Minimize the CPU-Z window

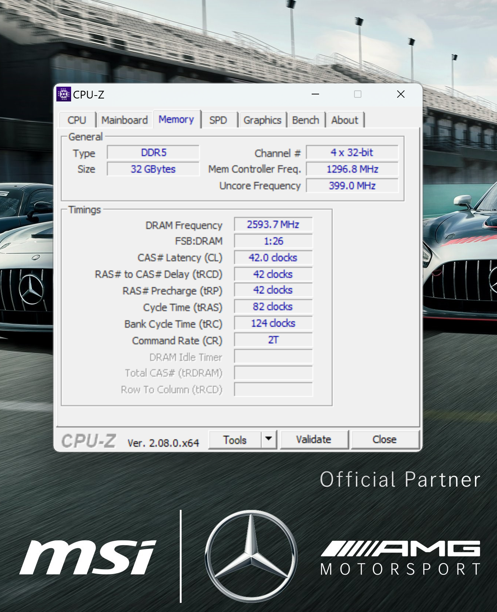315,94
